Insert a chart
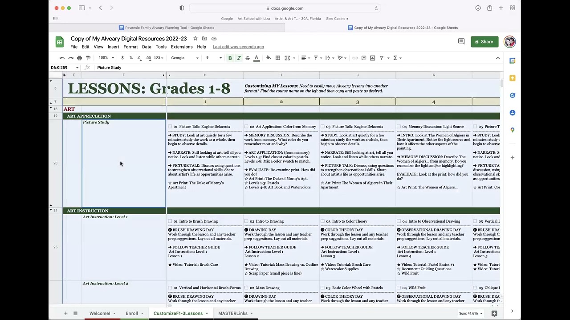The image size is (570, 320). (x=373, y=58)
